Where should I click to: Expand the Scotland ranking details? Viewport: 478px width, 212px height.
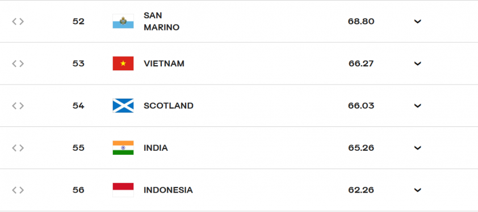(417, 105)
